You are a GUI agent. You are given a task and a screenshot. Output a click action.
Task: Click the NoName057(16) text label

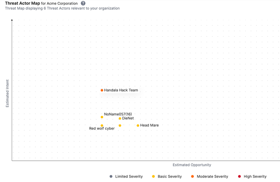(118, 114)
